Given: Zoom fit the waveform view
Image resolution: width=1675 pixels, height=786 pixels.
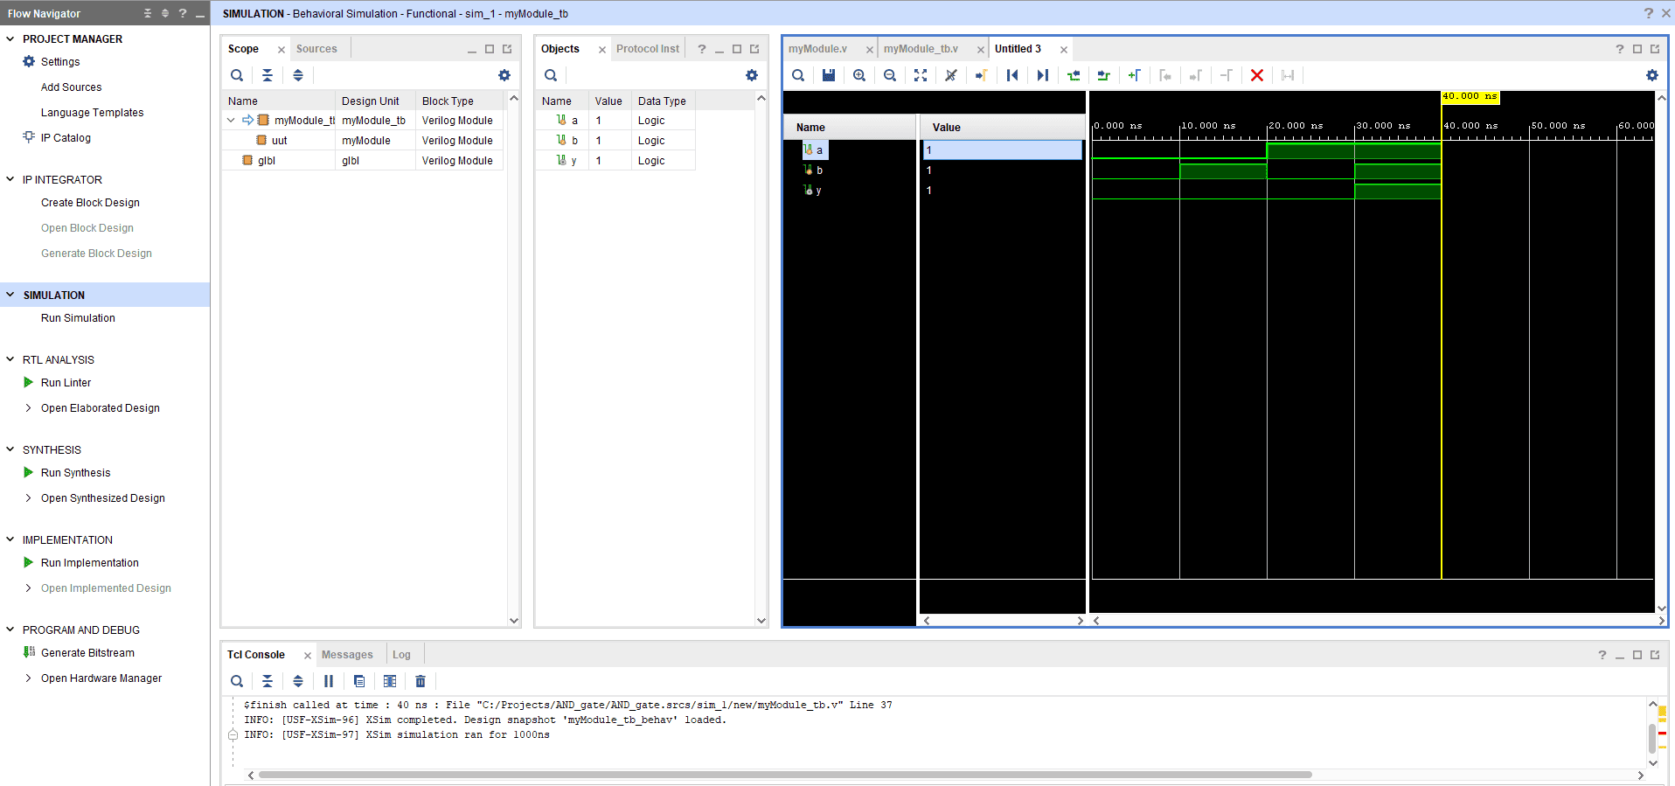Looking at the screenshot, I should [x=921, y=75].
